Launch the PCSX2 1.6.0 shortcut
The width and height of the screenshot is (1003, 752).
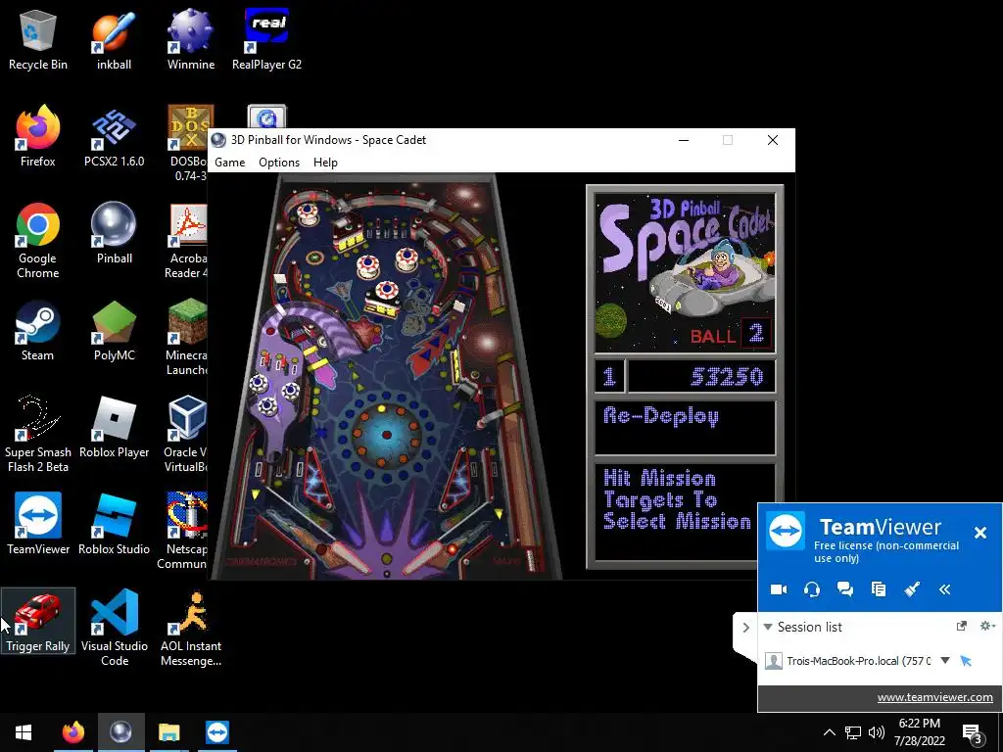tap(114, 137)
